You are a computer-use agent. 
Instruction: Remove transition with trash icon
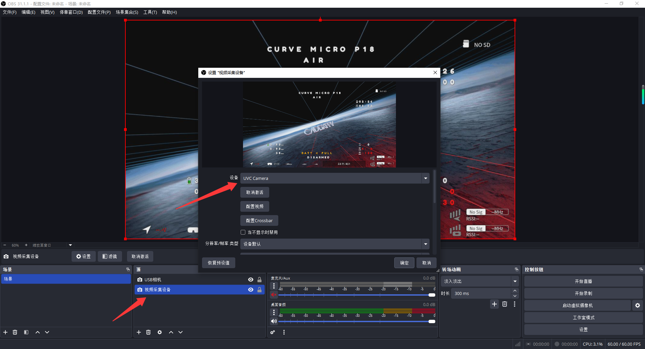click(505, 304)
